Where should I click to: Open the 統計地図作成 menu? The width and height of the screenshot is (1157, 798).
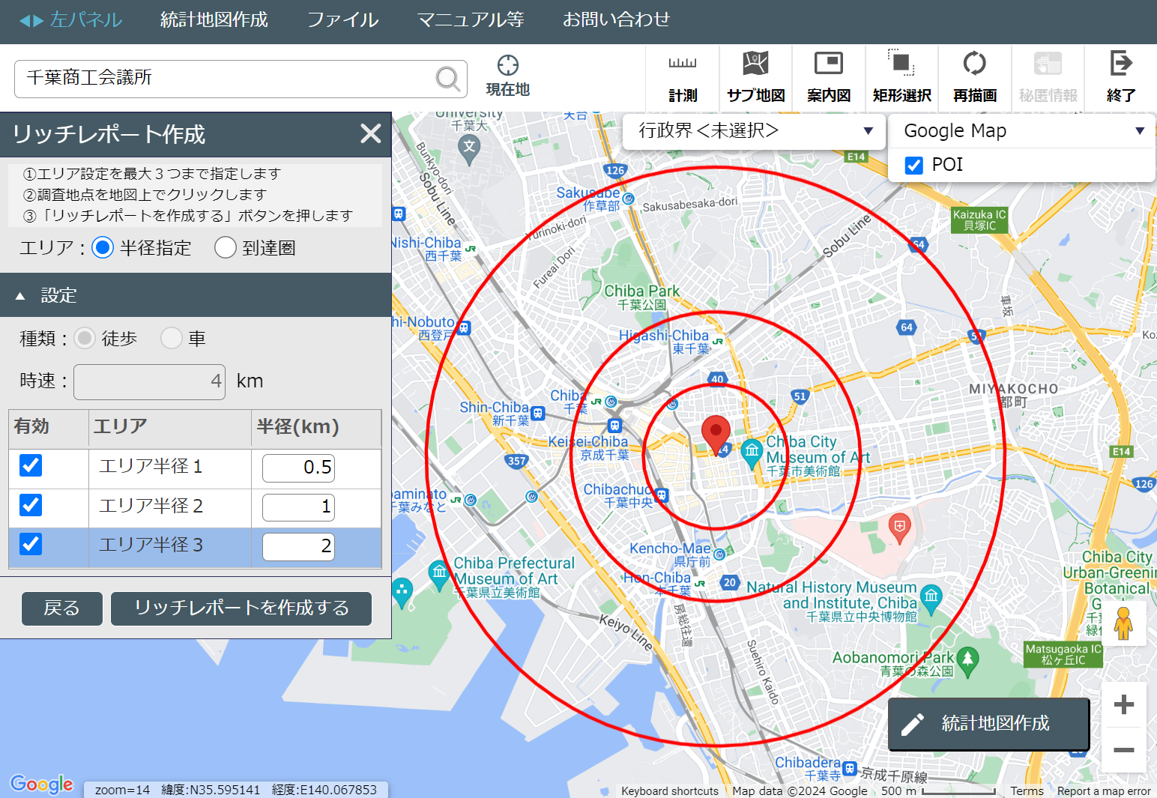214,20
